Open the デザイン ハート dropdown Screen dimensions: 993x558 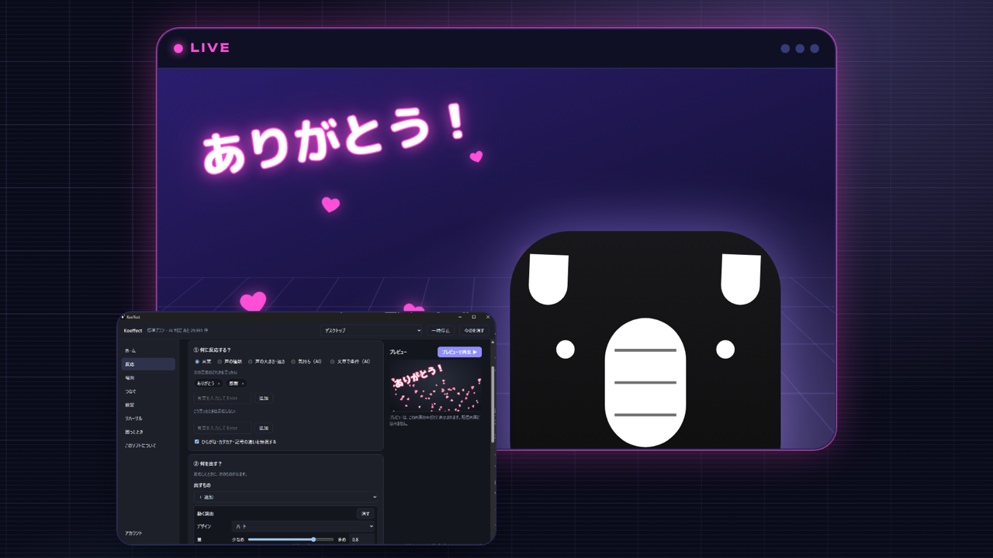(x=303, y=526)
